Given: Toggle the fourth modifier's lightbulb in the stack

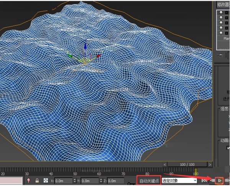Looking at the screenshot, I should [x=221, y=28].
